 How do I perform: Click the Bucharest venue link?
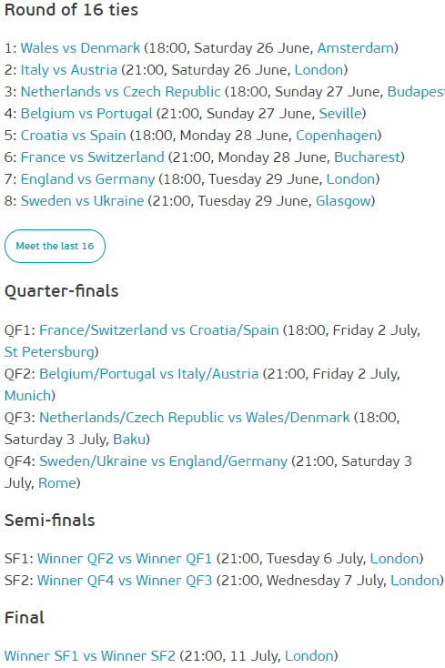coord(367,157)
